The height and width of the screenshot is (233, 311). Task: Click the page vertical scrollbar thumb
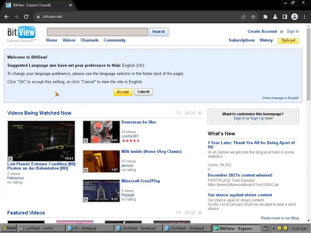point(309,64)
